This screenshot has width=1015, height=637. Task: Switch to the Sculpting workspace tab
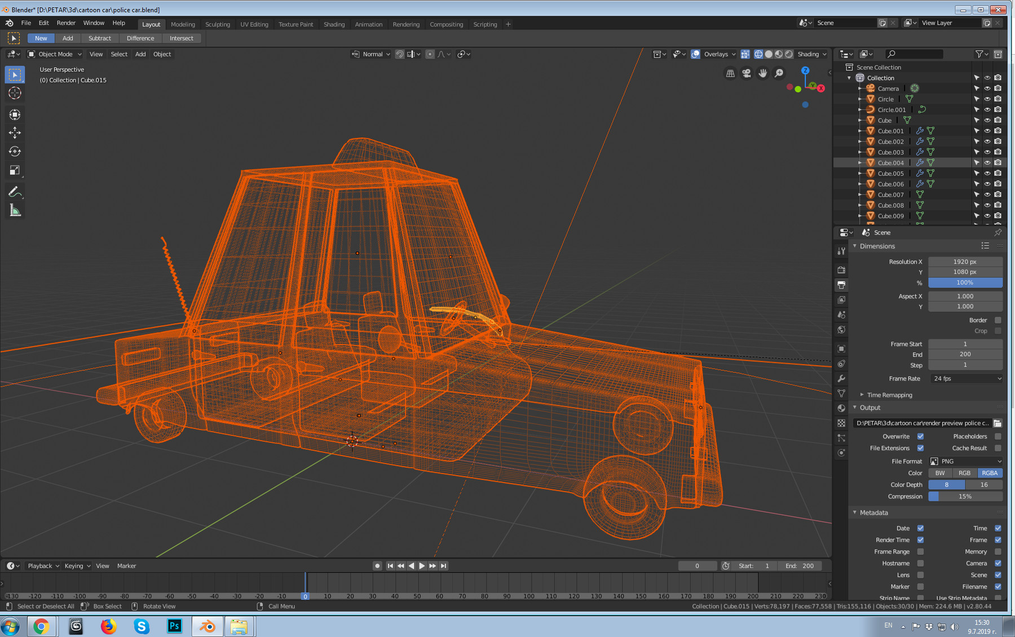click(x=217, y=24)
